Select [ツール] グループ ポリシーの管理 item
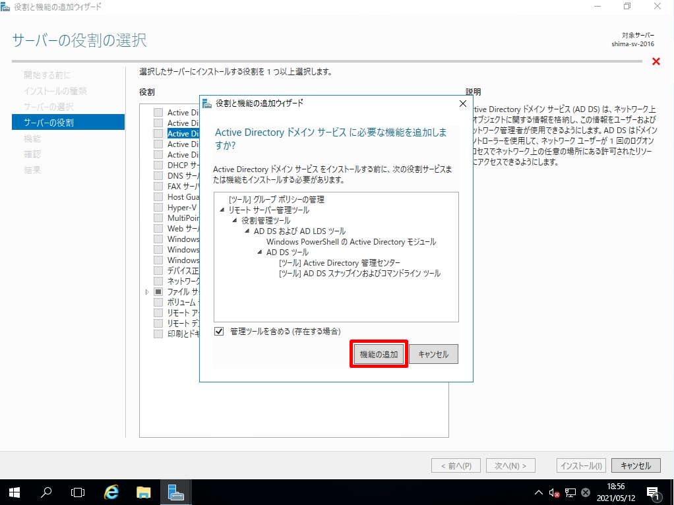 pyautogui.click(x=276, y=199)
